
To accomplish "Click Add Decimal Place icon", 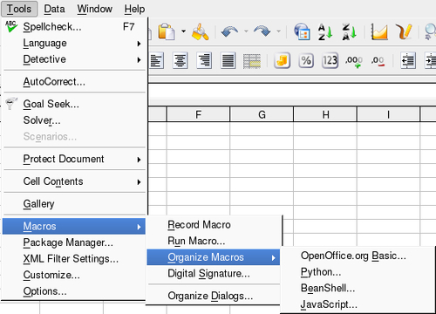I will coord(354,61).
